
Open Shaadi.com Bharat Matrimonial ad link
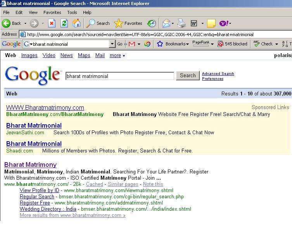34,144
